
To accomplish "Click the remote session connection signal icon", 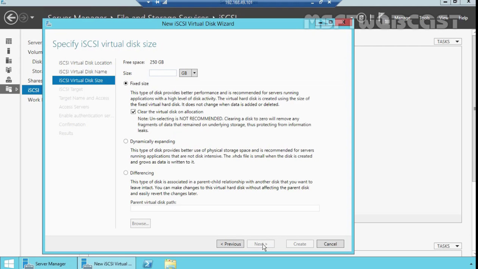I will click(165, 2).
